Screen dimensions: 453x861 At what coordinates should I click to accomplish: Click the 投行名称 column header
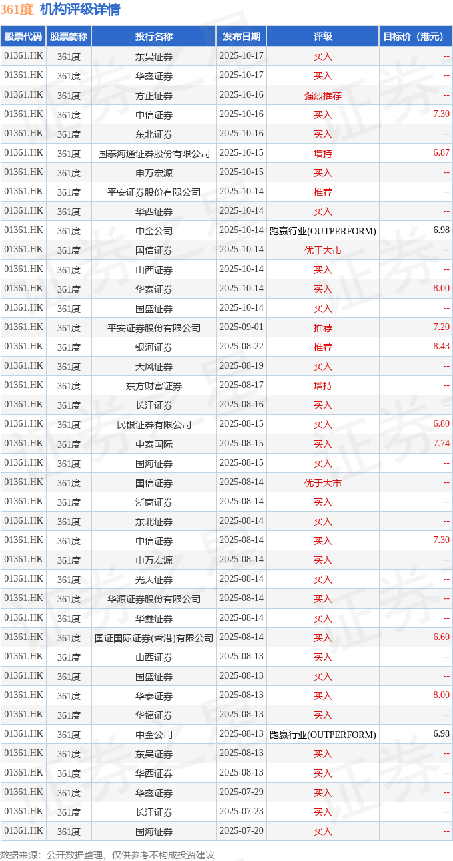(154, 37)
